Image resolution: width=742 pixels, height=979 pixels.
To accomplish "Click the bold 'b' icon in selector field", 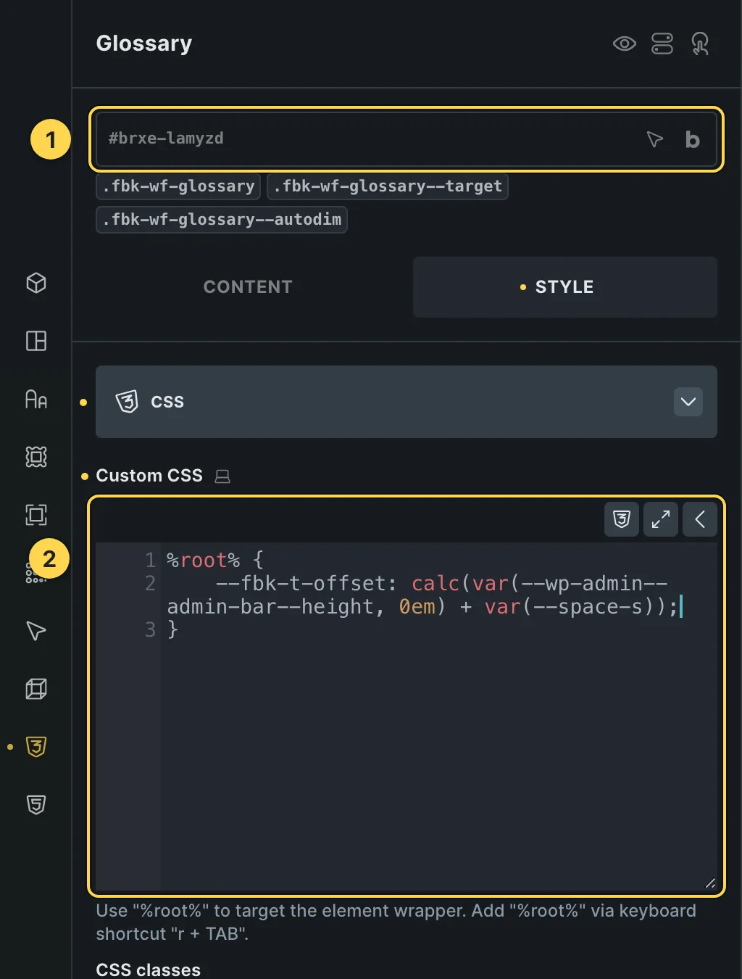I will 693,139.
